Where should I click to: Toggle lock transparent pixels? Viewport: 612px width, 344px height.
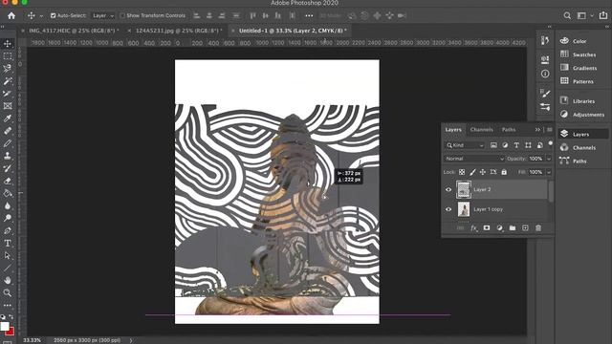click(x=462, y=172)
